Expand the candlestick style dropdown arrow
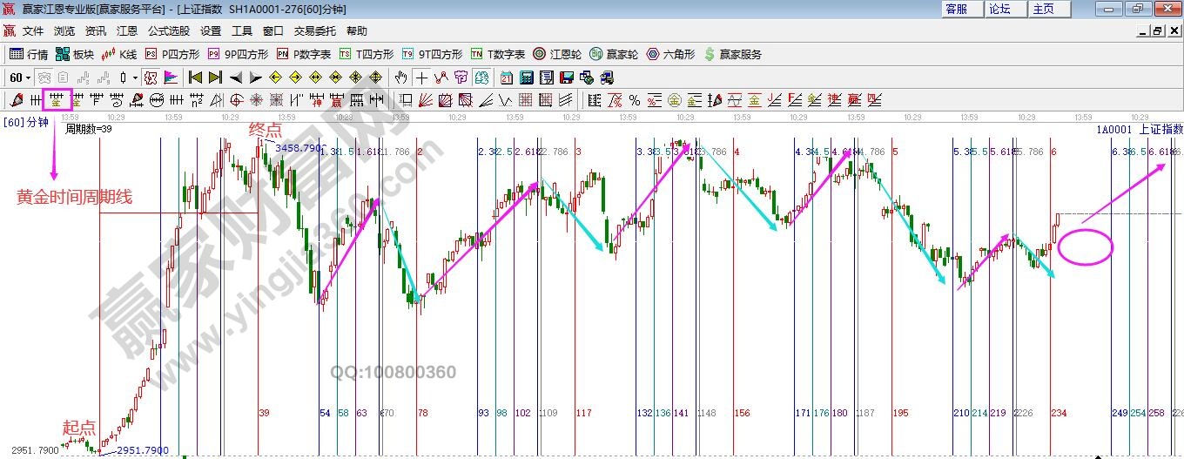Image resolution: width=1184 pixels, height=459 pixels. (x=135, y=78)
